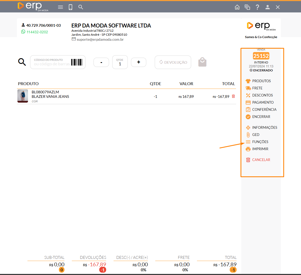Open the windows stack icon in header
Screen dimensions: 301x275
(247, 7)
